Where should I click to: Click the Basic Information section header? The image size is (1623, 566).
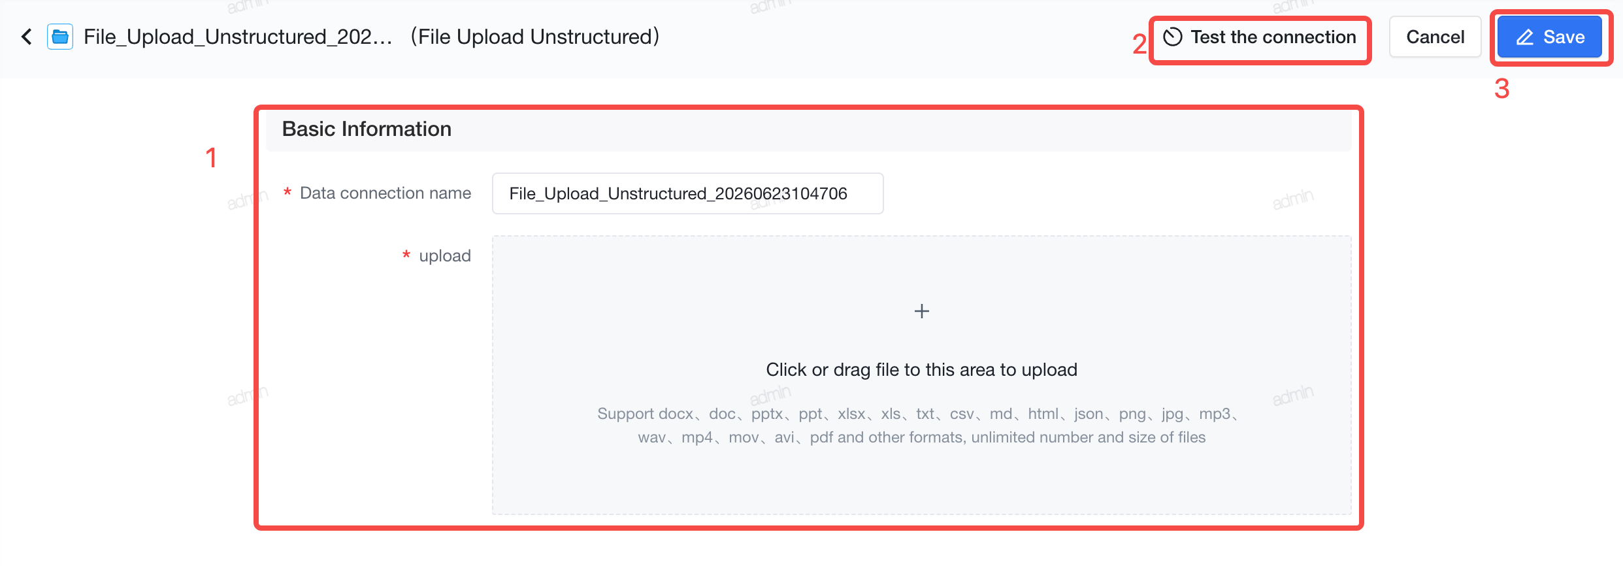click(367, 129)
